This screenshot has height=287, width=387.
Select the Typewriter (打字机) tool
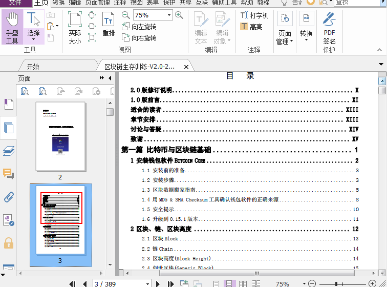(254, 15)
